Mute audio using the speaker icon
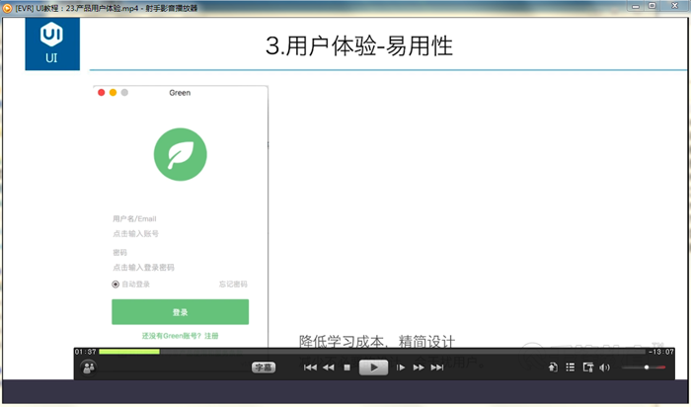 [604, 367]
